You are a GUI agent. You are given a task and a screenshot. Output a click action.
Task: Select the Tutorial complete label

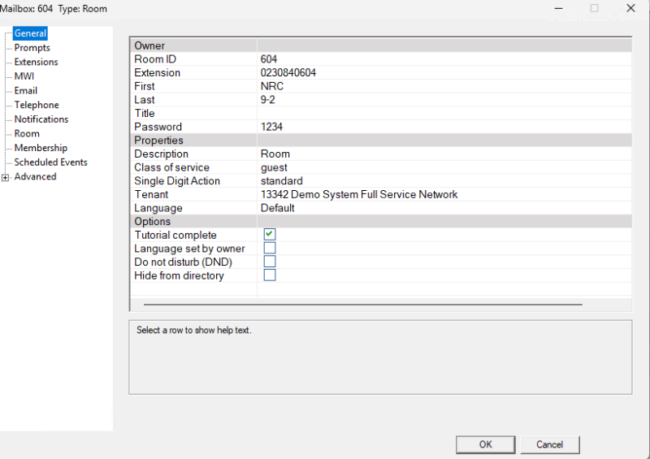[175, 235]
